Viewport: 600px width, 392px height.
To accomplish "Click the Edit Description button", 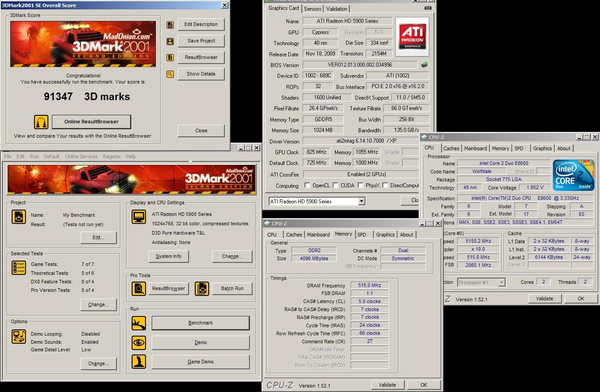I will (x=201, y=25).
